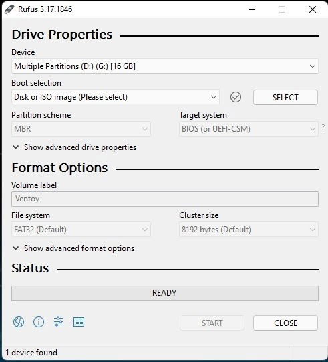Click the Rufus USB drive title icon
This screenshot has width=328, height=362.
9,9
